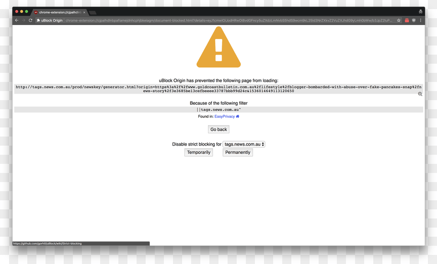Click the incognito icon in the title bar

pos(421,11)
